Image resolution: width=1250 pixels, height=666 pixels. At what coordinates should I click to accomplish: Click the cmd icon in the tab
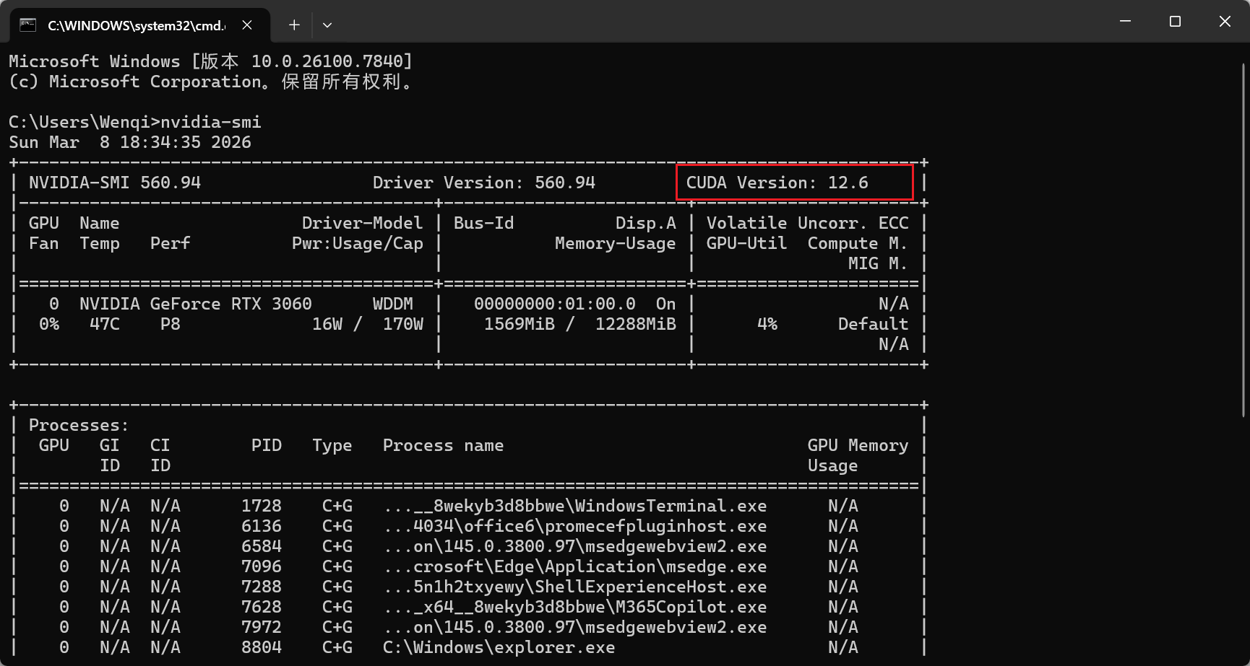pyautogui.click(x=27, y=25)
